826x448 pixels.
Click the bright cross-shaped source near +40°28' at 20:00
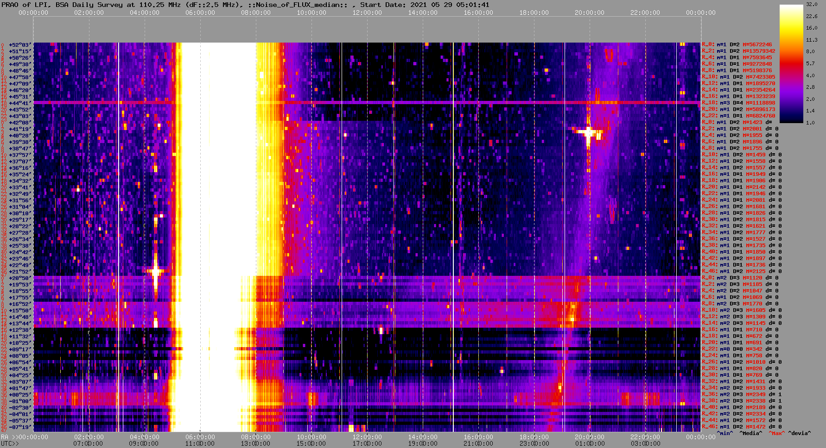click(589, 133)
